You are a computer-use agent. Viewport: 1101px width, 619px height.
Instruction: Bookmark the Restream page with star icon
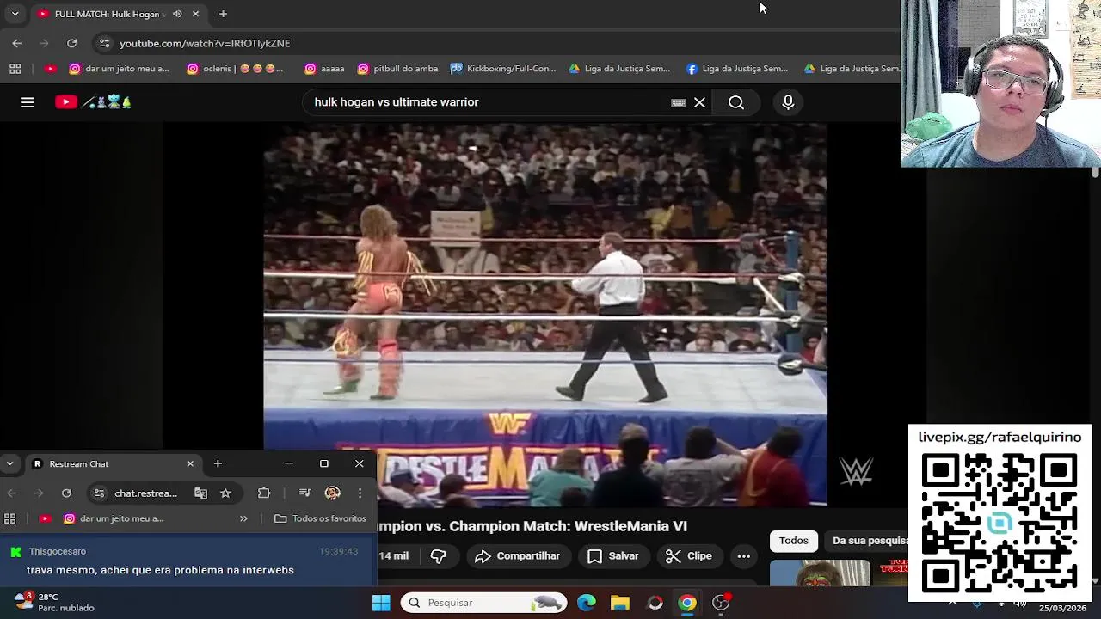click(x=225, y=493)
